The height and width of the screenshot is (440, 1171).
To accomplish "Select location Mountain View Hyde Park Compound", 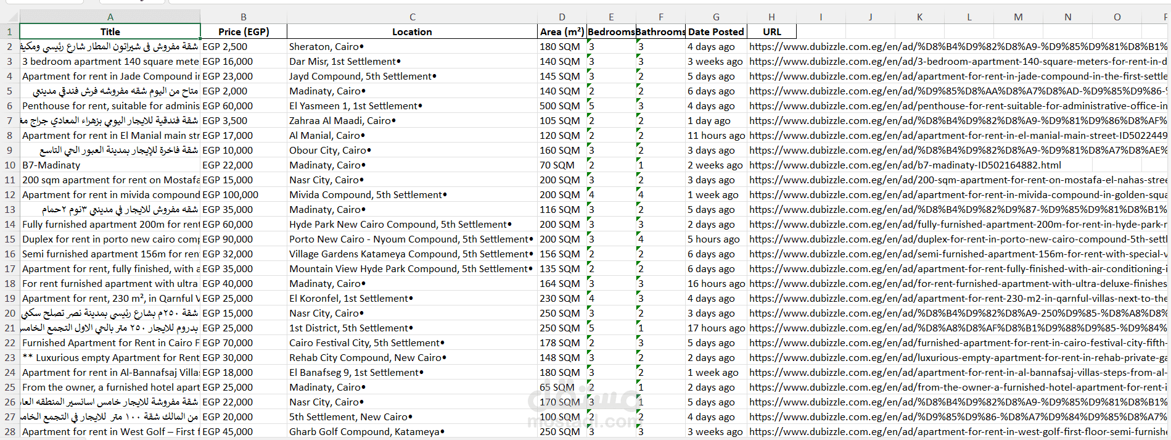I will 412,268.
